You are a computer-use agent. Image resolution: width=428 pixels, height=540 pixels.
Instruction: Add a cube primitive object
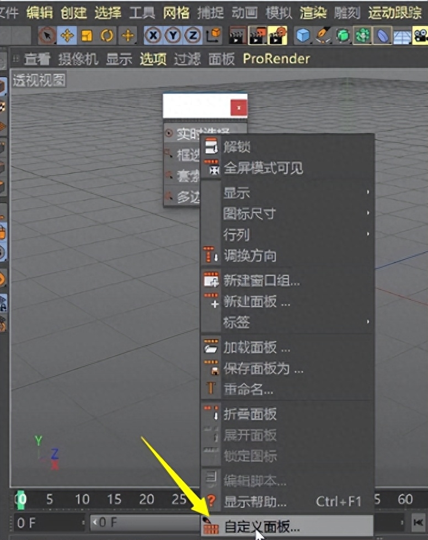coord(303,35)
